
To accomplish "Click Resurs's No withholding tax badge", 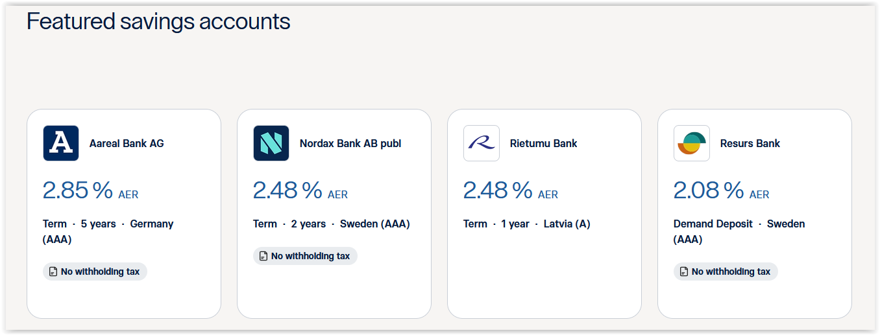I will tap(726, 272).
